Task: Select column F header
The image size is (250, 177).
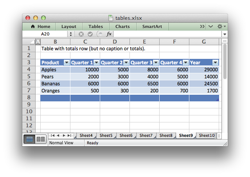Action: 174,42
